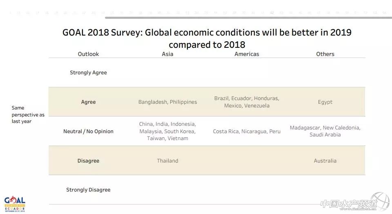Select the Americas column header

tap(247, 54)
